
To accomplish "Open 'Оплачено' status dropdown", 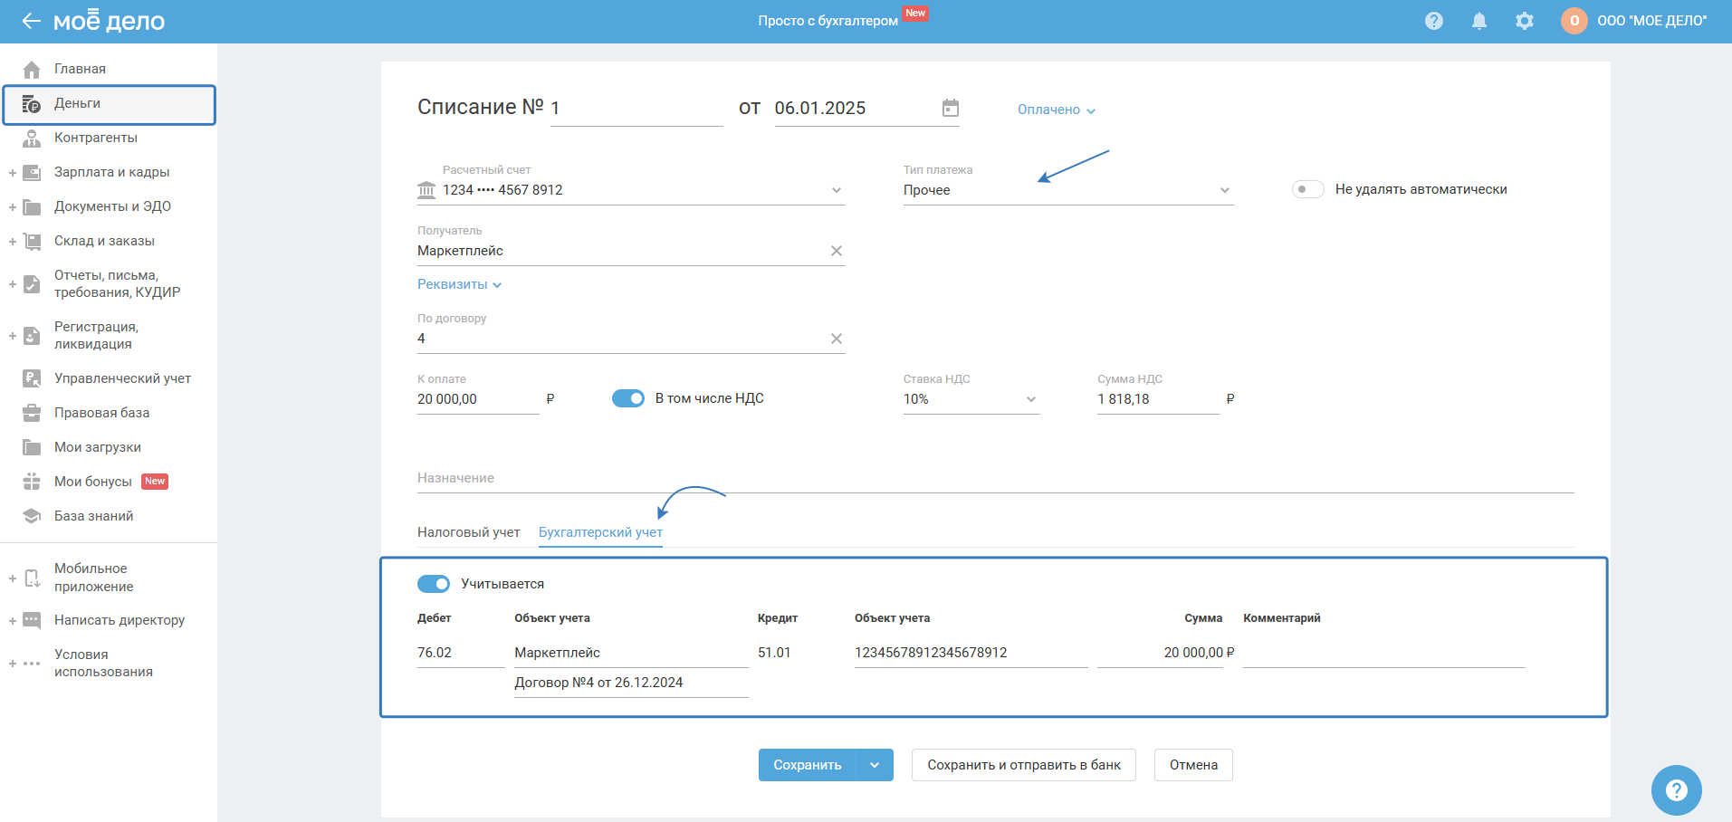I will tap(1056, 110).
